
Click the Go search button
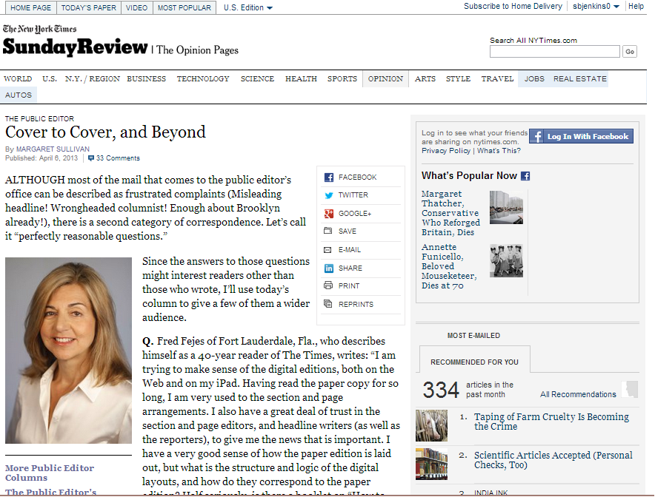[x=630, y=52]
